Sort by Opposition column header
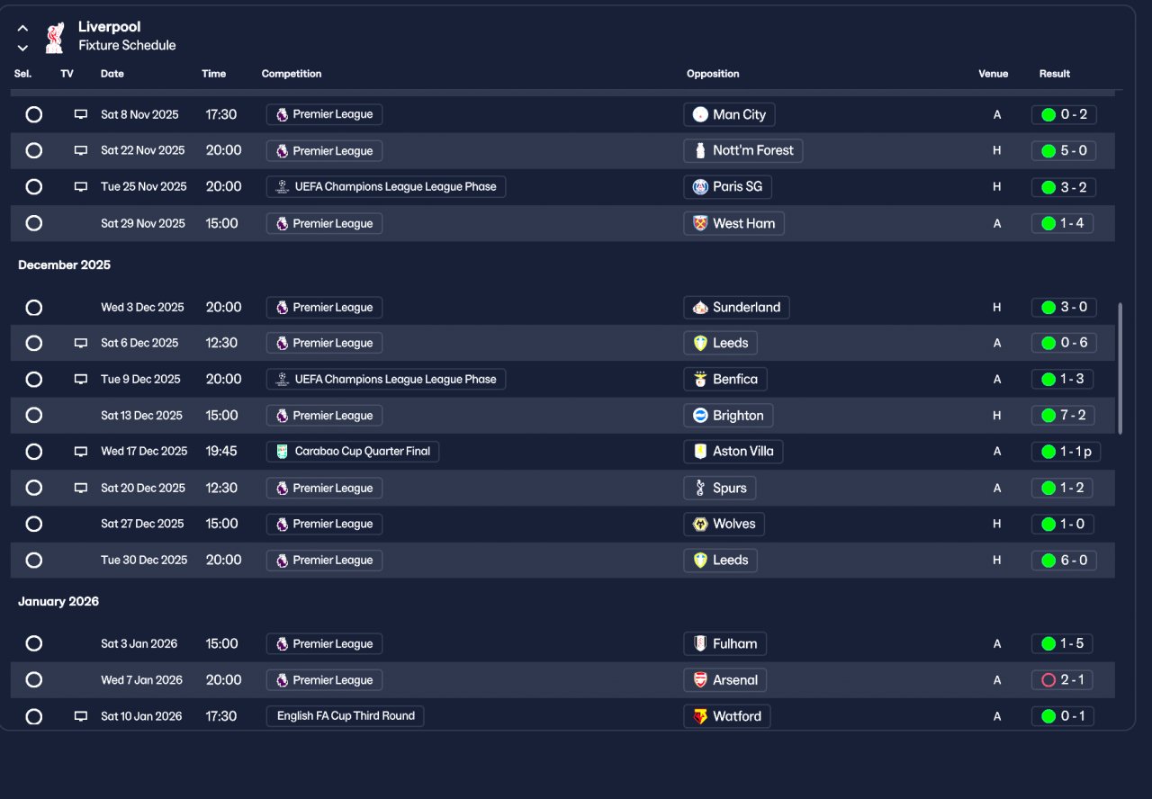Image resolution: width=1152 pixels, height=799 pixels. [x=713, y=74]
